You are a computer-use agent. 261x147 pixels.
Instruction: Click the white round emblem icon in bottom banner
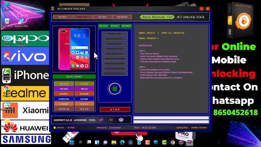(x=121, y=120)
